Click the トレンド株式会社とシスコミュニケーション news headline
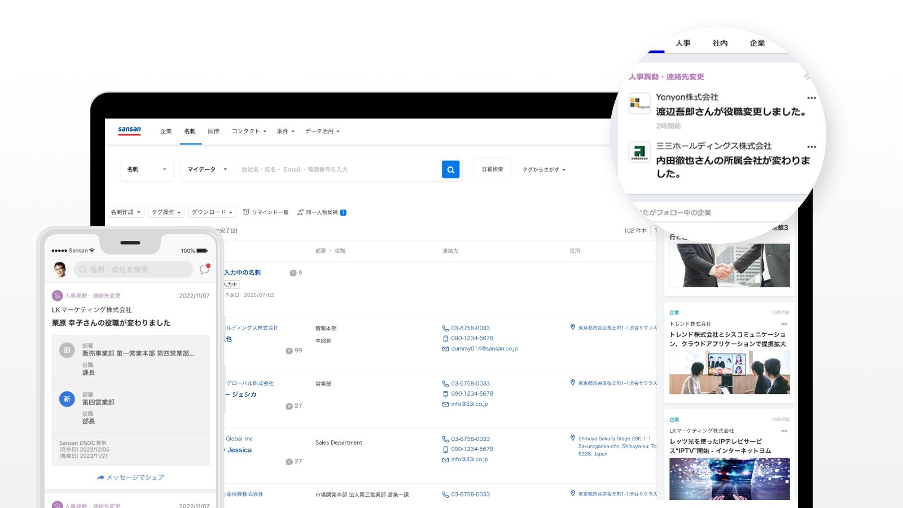Viewport: 903px width, 508px height. point(727,339)
